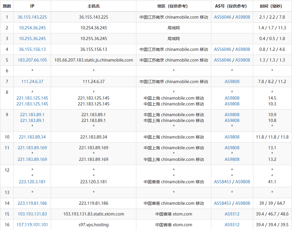The height and width of the screenshot is (230, 292).
Task: Select the s97.vps.hosting hostname cell
Action: coord(93,225)
